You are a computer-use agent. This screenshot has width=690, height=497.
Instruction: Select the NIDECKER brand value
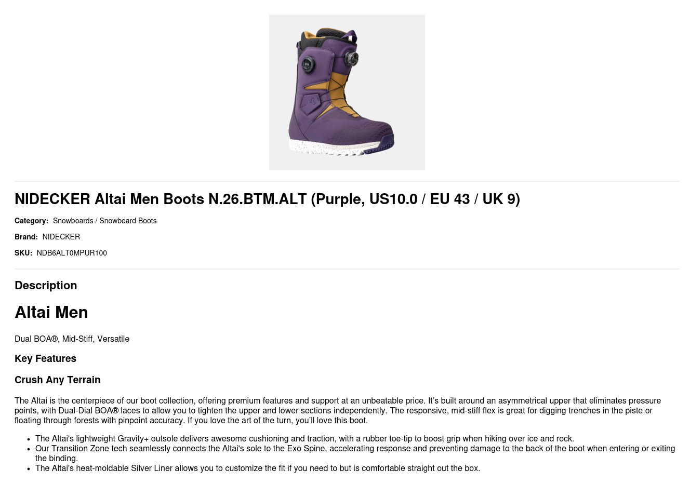point(61,237)
